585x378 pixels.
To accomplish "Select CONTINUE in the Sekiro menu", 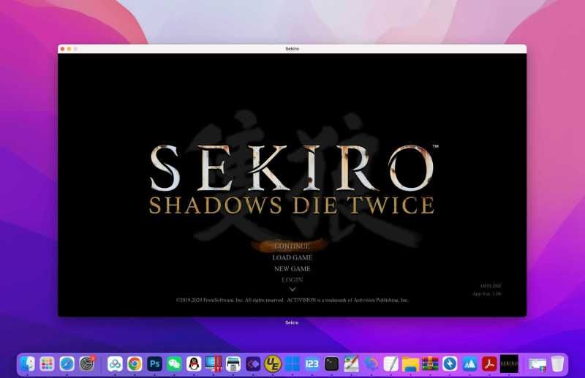I will coord(292,246).
